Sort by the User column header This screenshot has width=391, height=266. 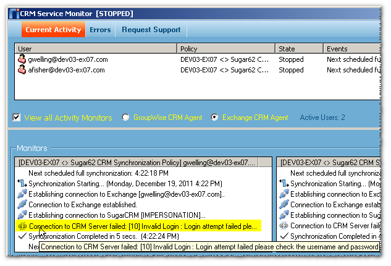coord(96,49)
